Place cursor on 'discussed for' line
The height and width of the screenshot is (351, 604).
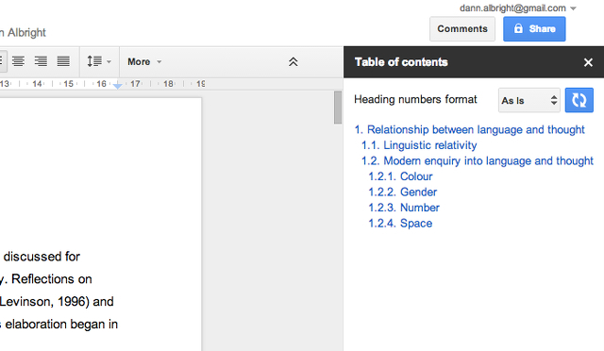[x=42, y=257]
